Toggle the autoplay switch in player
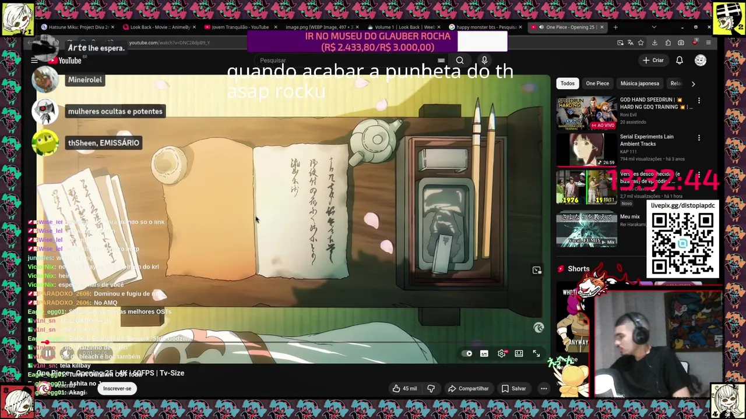 pyautogui.click(x=467, y=354)
